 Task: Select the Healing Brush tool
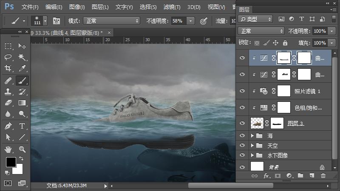8,81
